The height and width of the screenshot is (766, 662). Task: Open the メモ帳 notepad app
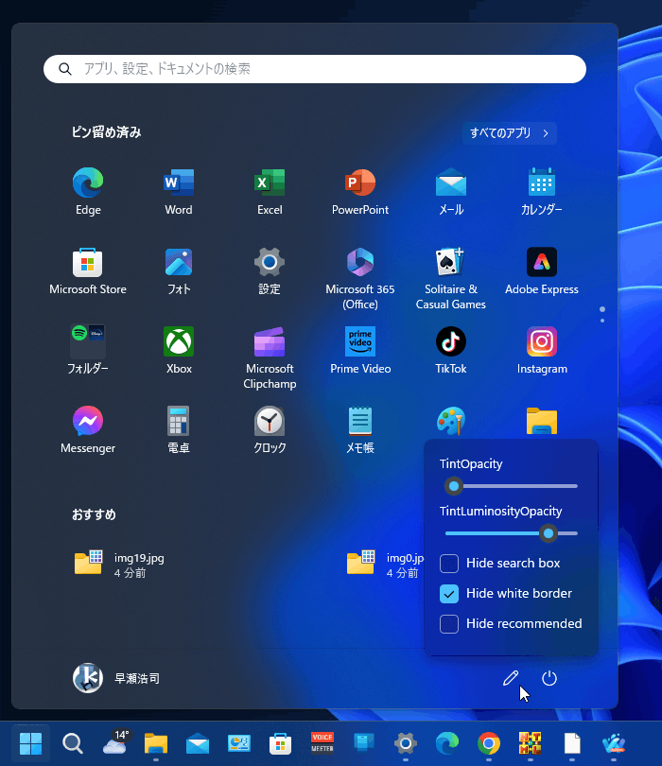360,429
